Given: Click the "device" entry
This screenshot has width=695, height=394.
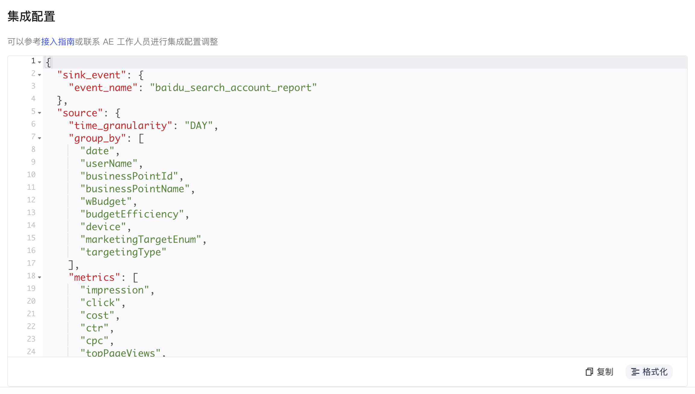Looking at the screenshot, I should (x=103, y=227).
